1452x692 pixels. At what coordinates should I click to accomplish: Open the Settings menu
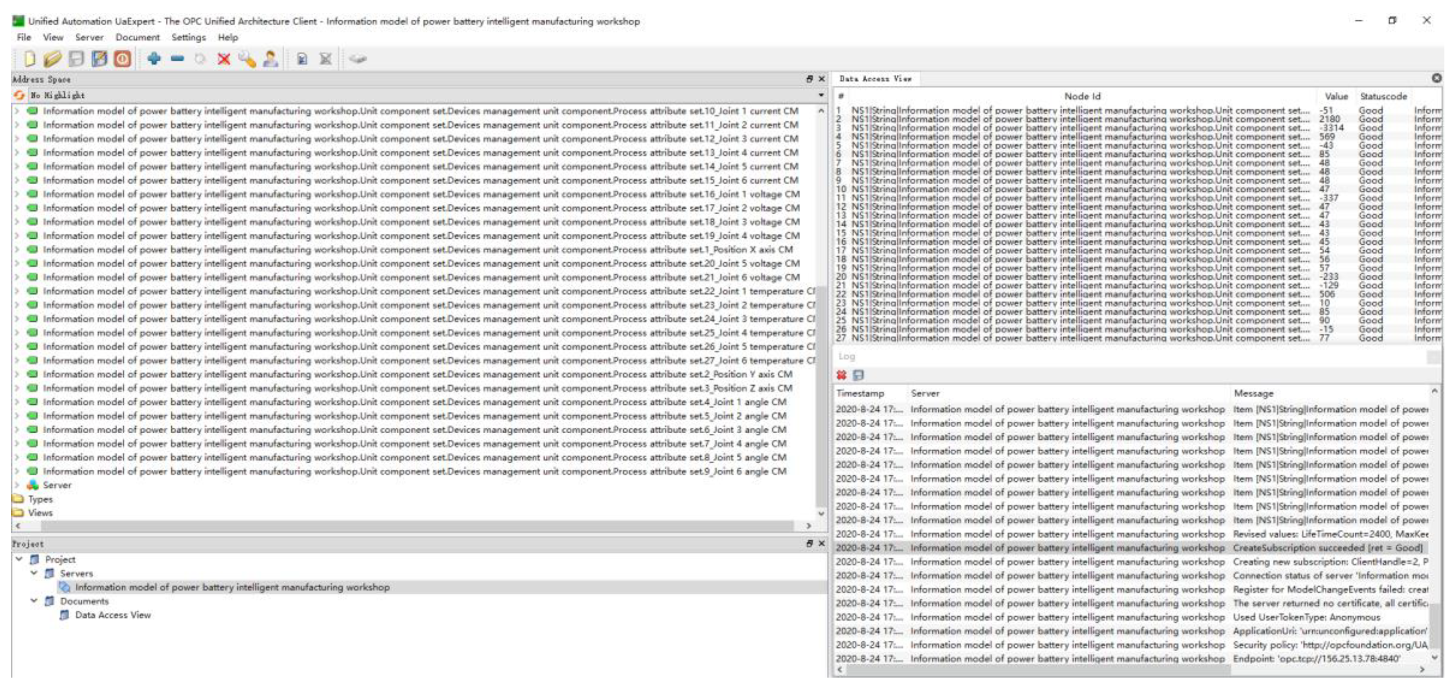point(188,37)
